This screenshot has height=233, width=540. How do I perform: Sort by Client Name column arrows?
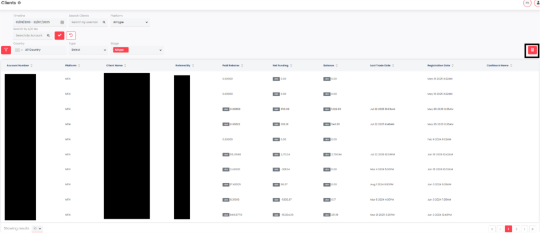tap(125, 65)
